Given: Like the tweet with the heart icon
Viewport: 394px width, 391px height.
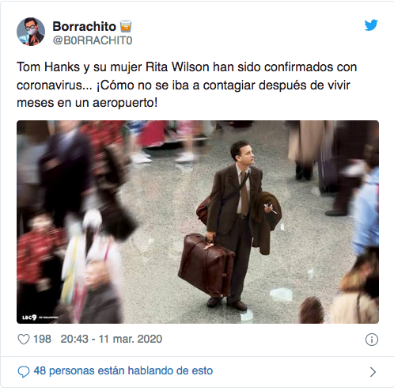Looking at the screenshot, I should coord(24,339).
